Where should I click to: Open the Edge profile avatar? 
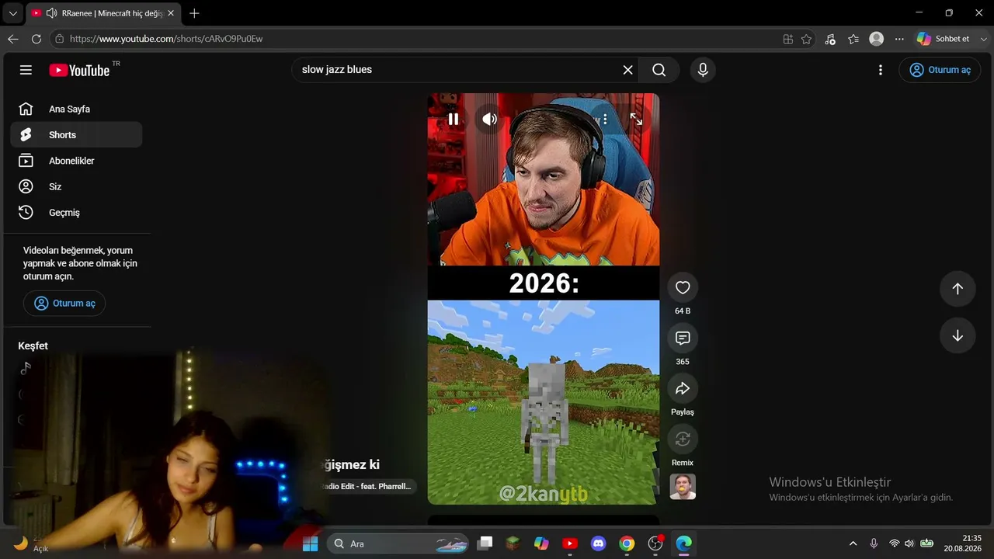(877, 39)
